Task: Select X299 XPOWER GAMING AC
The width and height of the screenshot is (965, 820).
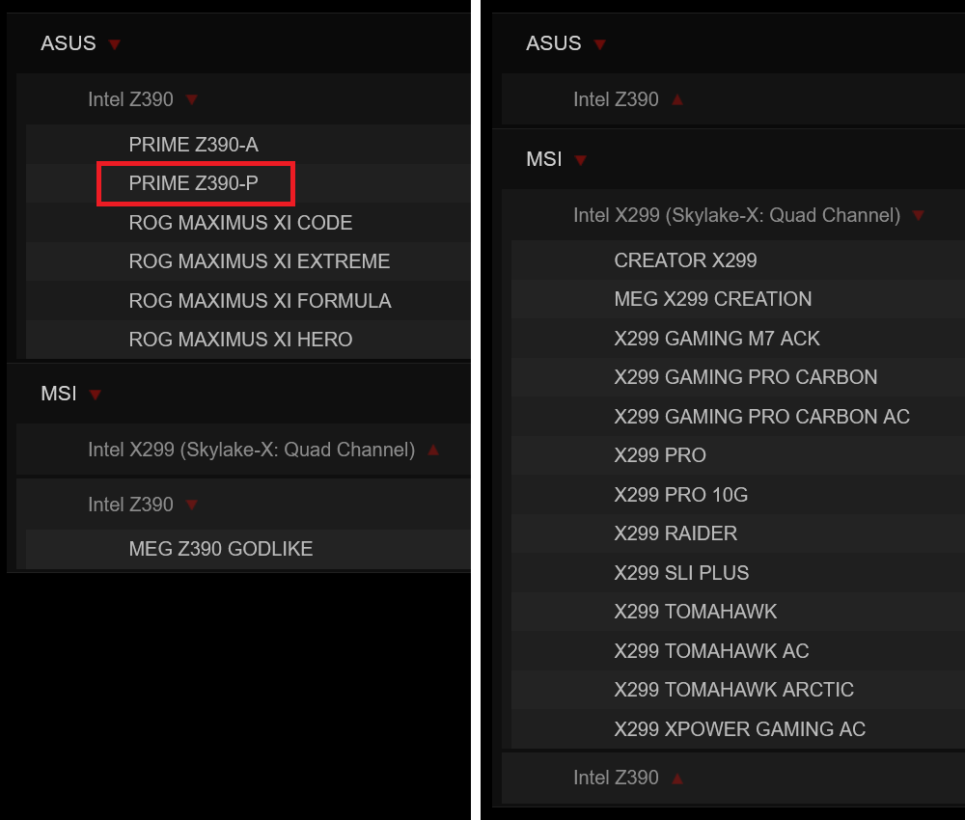Action: pyautogui.click(x=740, y=729)
